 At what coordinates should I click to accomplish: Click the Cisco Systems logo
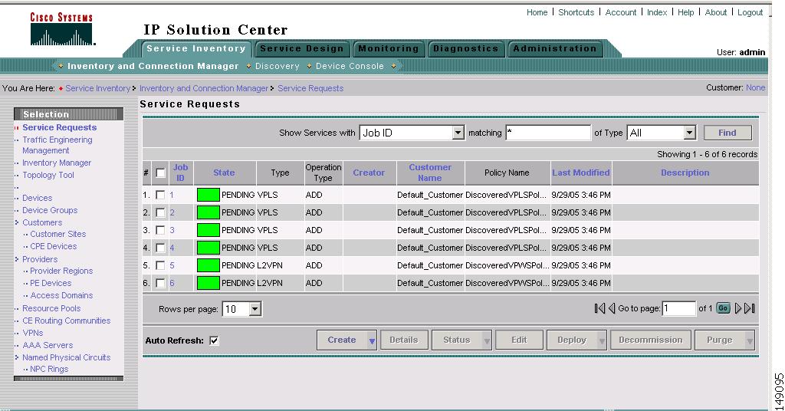pos(62,29)
